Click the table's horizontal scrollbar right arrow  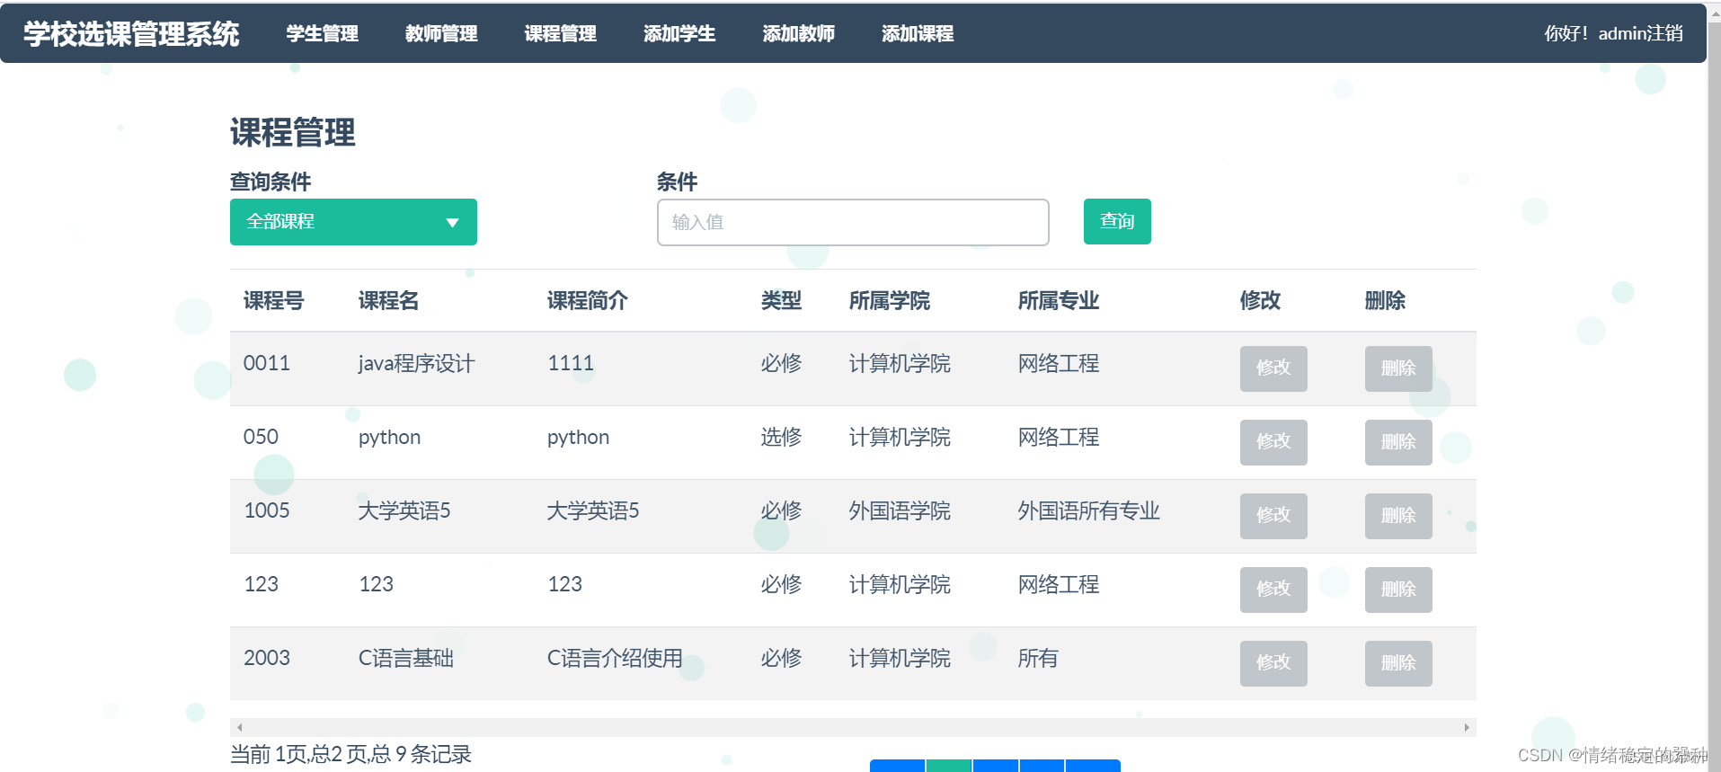1467,727
